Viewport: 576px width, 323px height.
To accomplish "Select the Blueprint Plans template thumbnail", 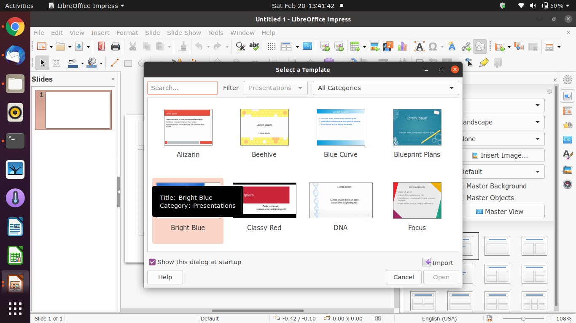I will 417,127.
